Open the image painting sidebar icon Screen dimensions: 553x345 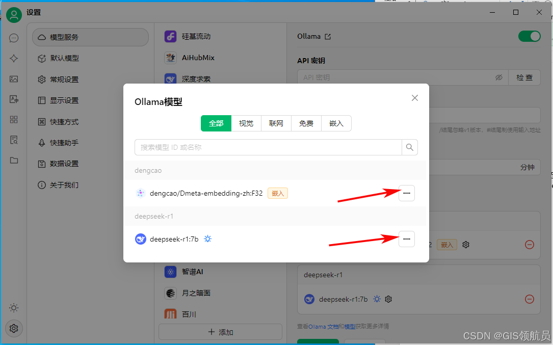pos(14,79)
